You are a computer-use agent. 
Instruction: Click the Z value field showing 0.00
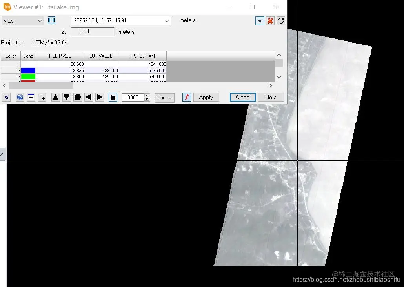(x=93, y=31)
